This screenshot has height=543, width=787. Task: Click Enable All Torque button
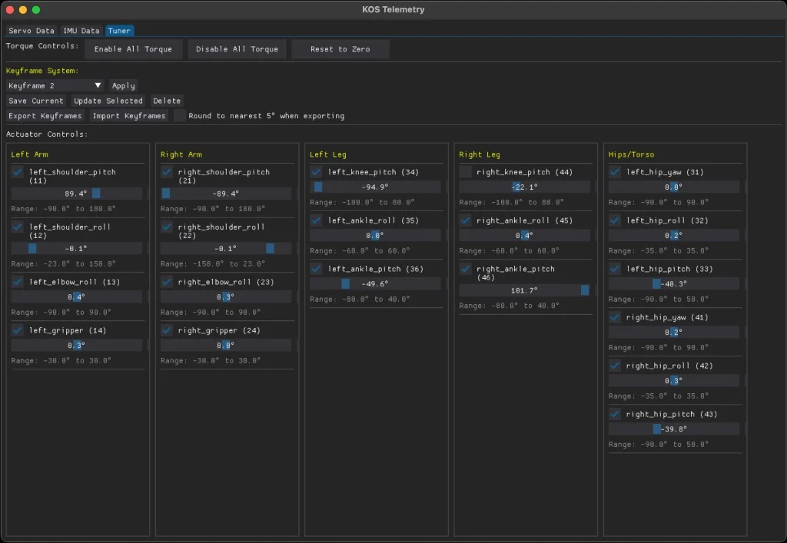coord(133,49)
